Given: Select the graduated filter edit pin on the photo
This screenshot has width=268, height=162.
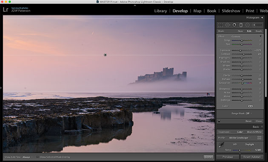Looking at the screenshot, I should (x=105, y=55).
